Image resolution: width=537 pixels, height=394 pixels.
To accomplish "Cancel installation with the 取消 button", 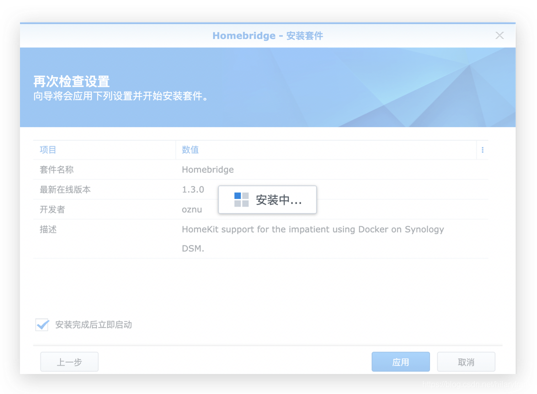I will [x=466, y=361].
